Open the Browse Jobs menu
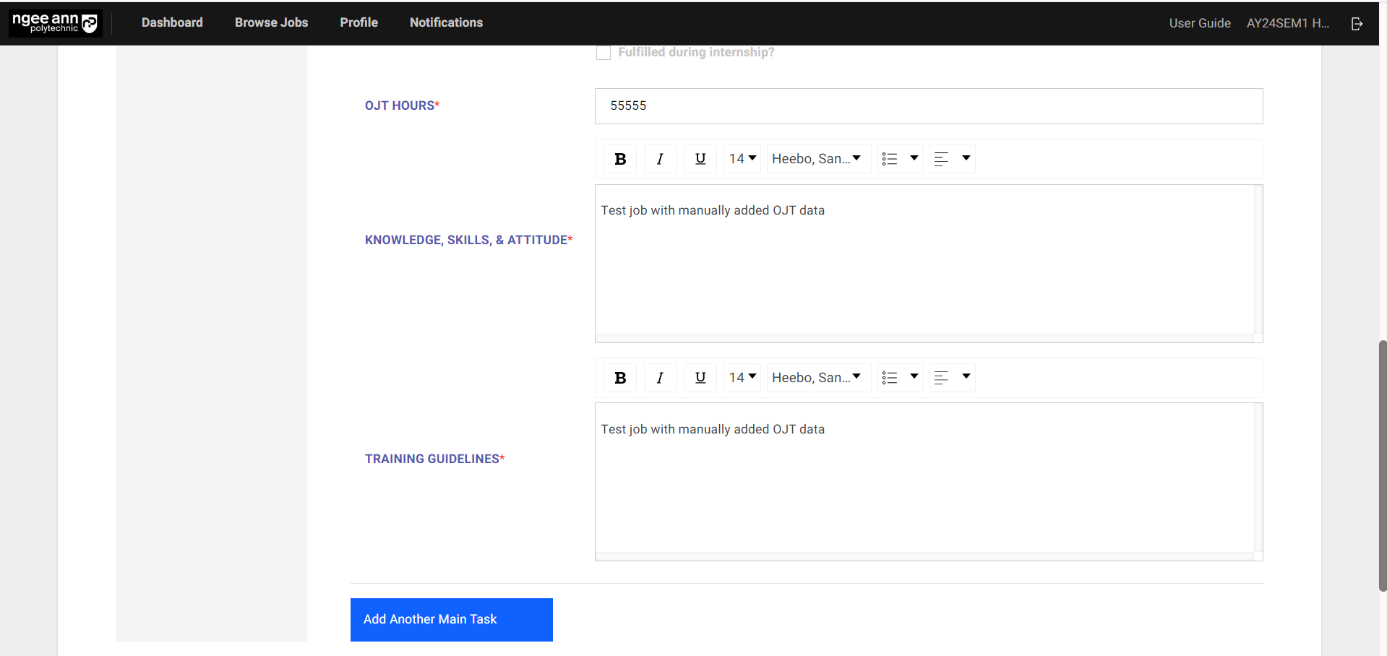Image resolution: width=1387 pixels, height=656 pixels. coord(271,22)
